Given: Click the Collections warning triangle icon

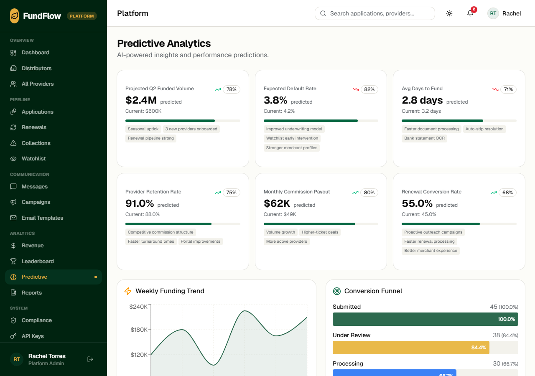Looking at the screenshot, I should 13,143.
